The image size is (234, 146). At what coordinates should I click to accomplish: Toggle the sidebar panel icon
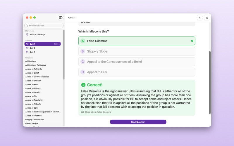pyautogui.click(x=61, y=18)
